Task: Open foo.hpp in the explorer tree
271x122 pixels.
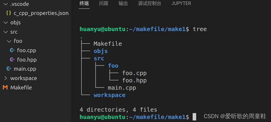Action: coord(27,60)
